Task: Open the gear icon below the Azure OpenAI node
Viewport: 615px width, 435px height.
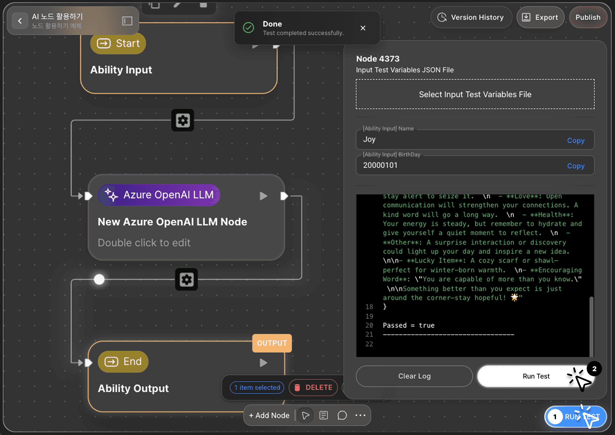Action: [186, 280]
